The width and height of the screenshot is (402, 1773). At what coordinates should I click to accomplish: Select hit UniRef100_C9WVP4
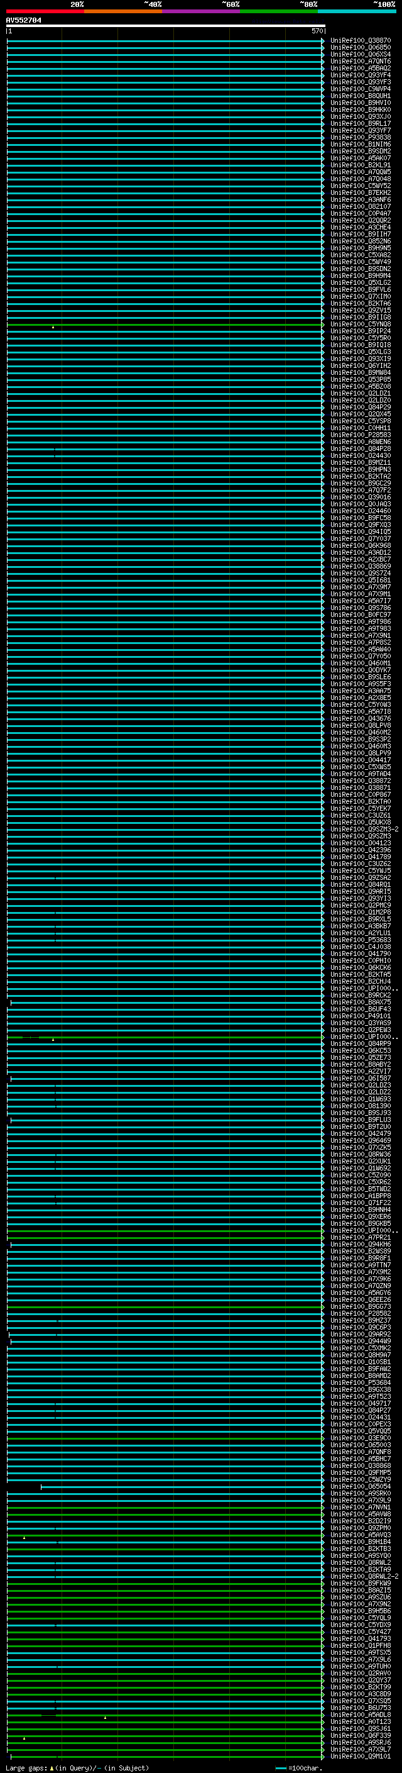click(x=361, y=89)
